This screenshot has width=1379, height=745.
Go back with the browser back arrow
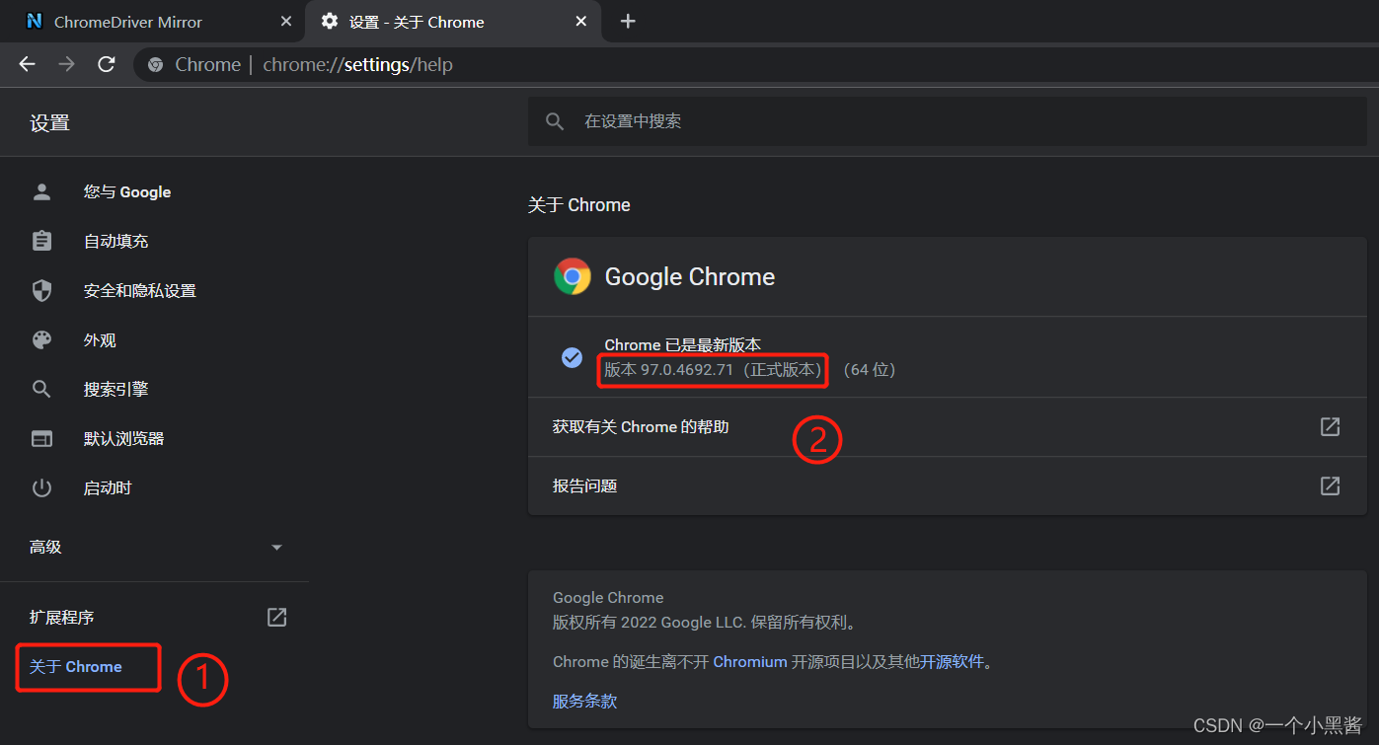27,64
